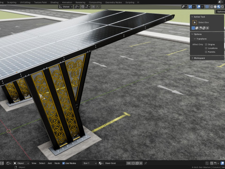Open shader editor type dropdown
225x169 pixels.
coord(9,163)
